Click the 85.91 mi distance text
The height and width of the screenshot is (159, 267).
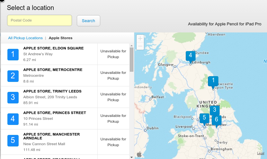(31, 103)
